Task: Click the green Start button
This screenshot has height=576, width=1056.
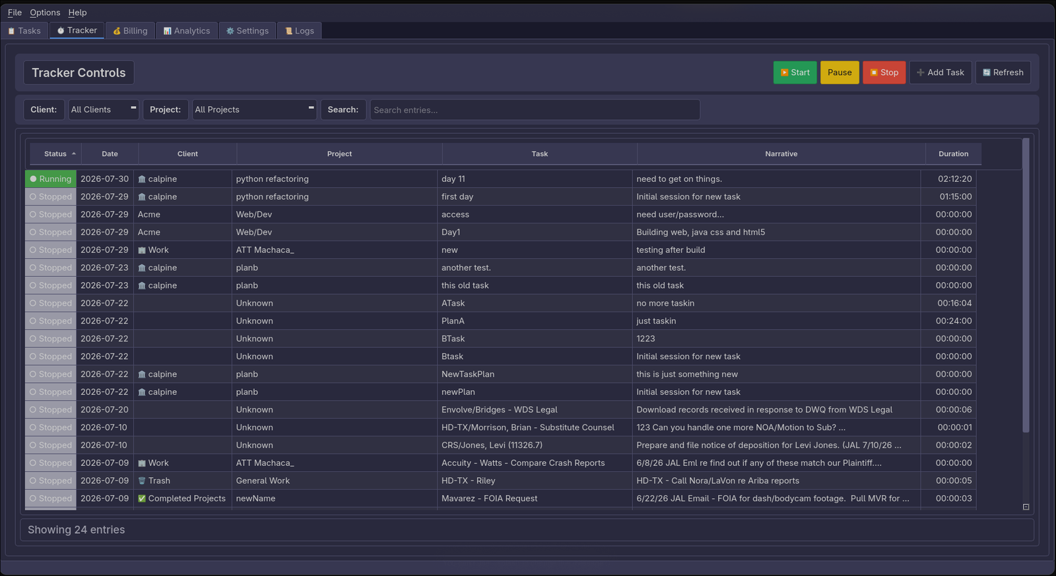Action: point(795,72)
